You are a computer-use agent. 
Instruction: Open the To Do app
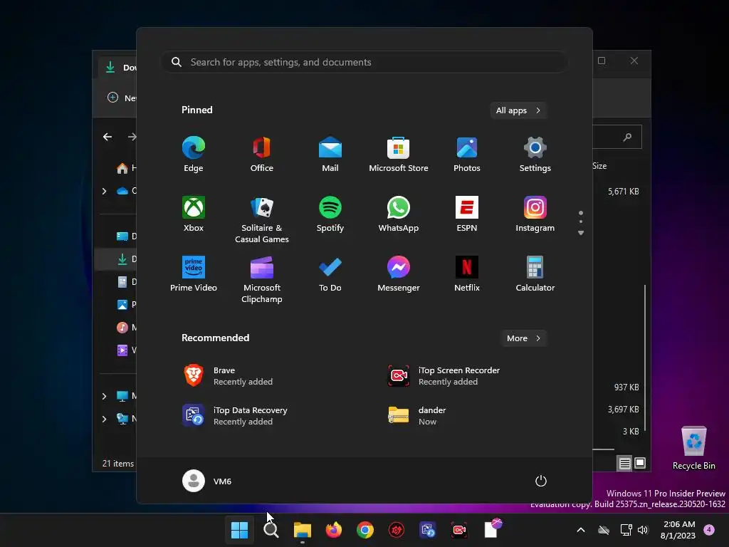[330, 274]
